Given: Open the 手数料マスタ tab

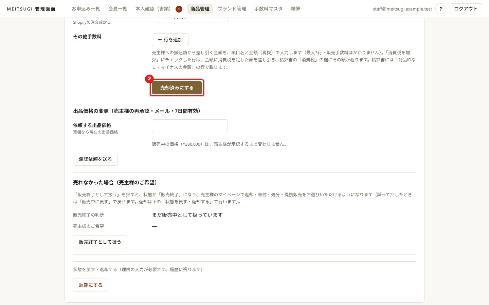Looking at the screenshot, I should pos(269,9).
